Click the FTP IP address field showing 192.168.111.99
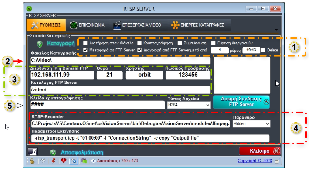This screenshot has height=169, width=309. tap(62, 75)
